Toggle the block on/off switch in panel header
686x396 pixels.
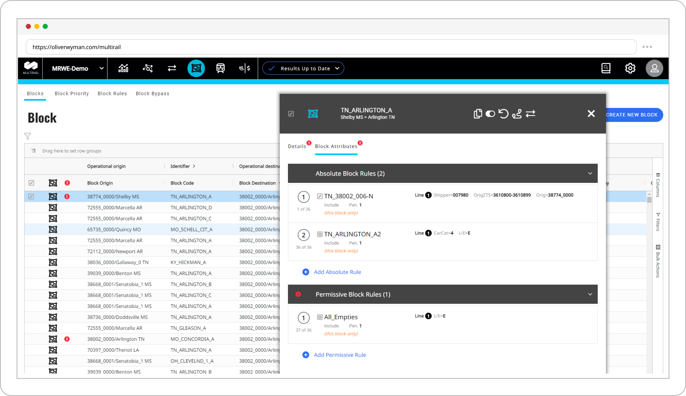tap(490, 114)
